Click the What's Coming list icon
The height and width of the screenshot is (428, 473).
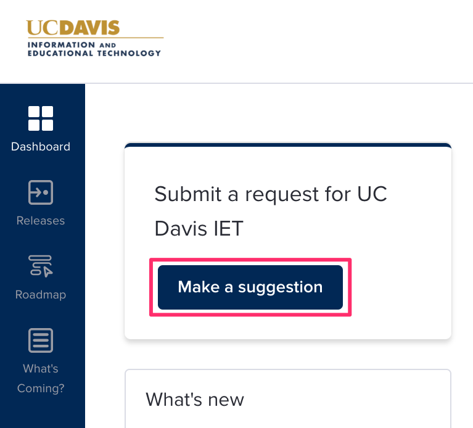tap(41, 340)
